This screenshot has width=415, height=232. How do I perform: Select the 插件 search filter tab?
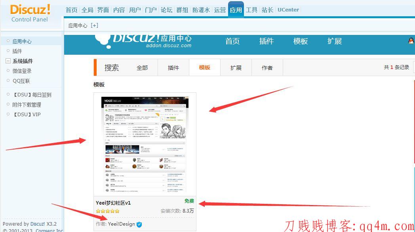point(173,68)
